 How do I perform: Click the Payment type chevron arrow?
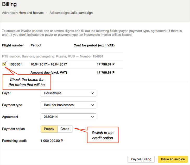92,105
